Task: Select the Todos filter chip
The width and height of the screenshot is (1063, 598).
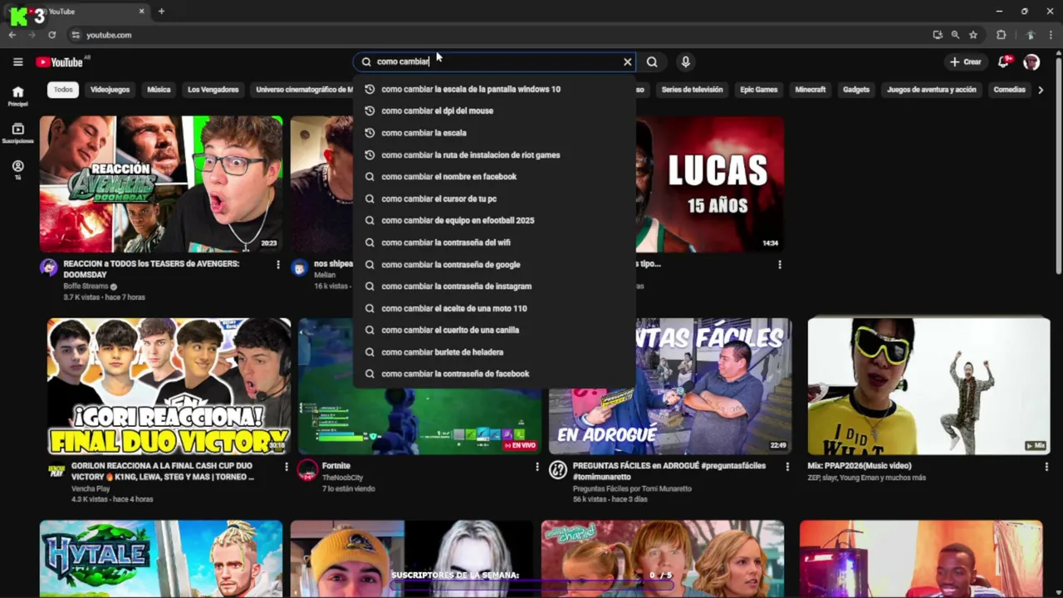Action: click(x=63, y=90)
